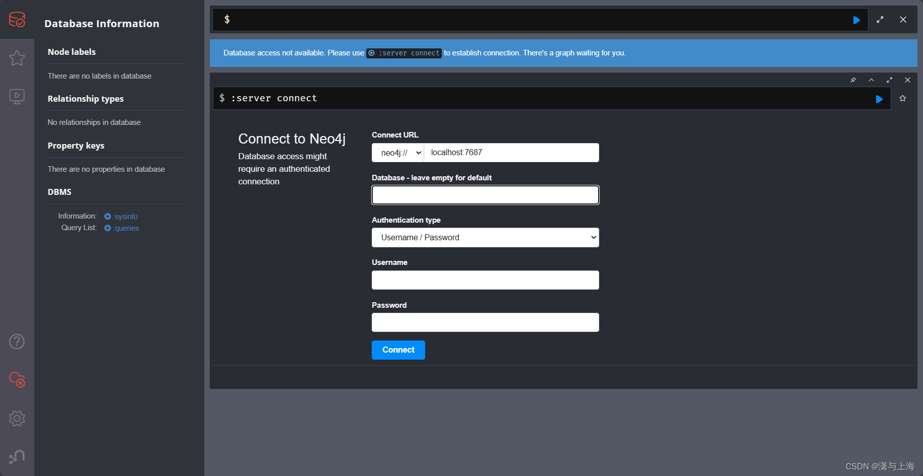
Task: Click the Connect to Neo4j title
Action: (292, 139)
